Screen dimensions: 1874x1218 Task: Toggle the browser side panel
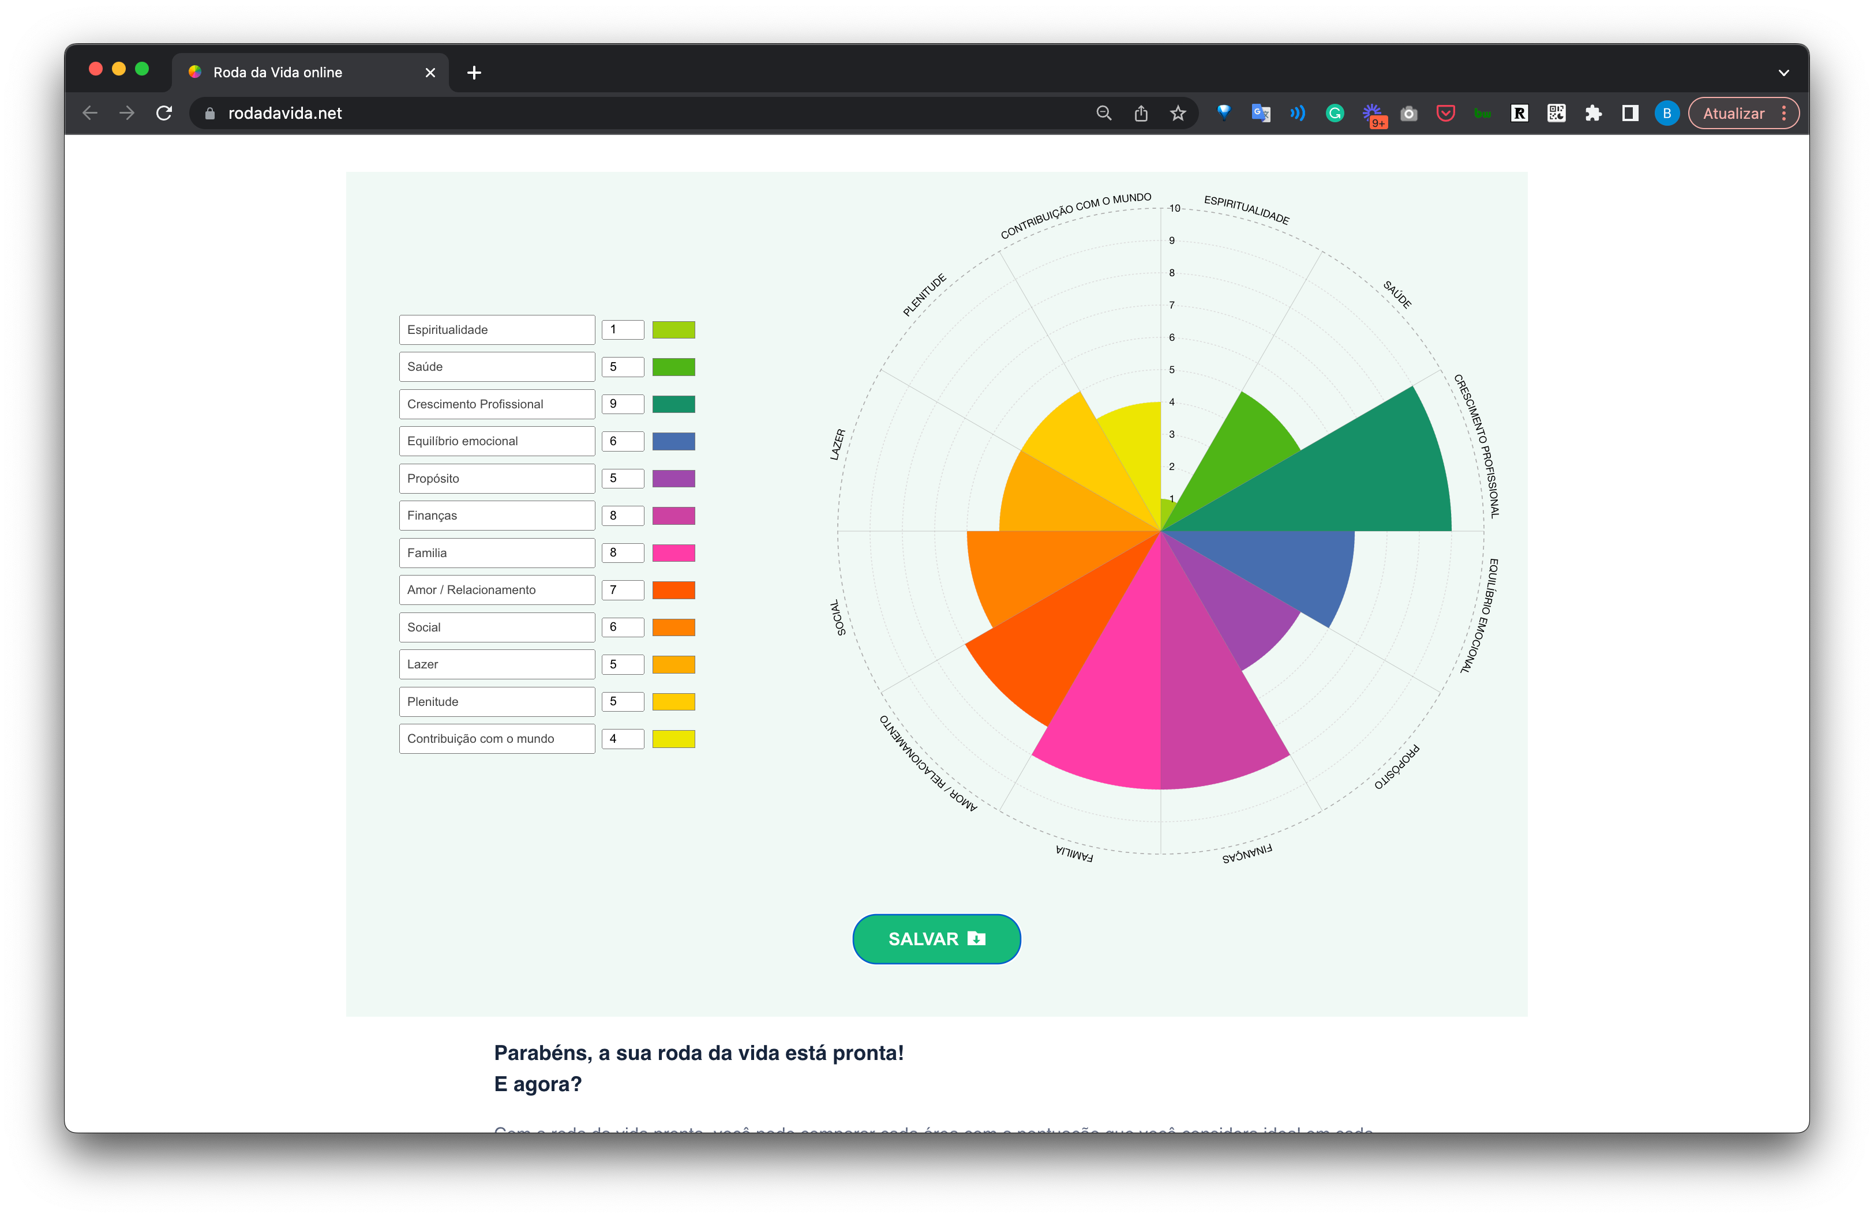[1630, 113]
